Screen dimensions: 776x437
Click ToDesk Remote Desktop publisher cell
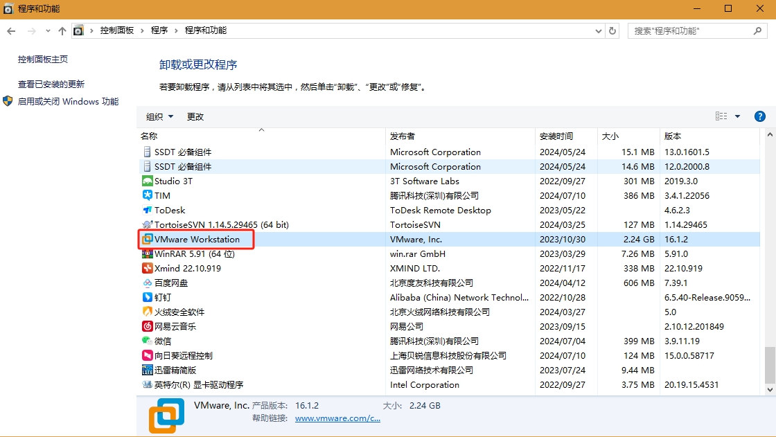(441, 211)
